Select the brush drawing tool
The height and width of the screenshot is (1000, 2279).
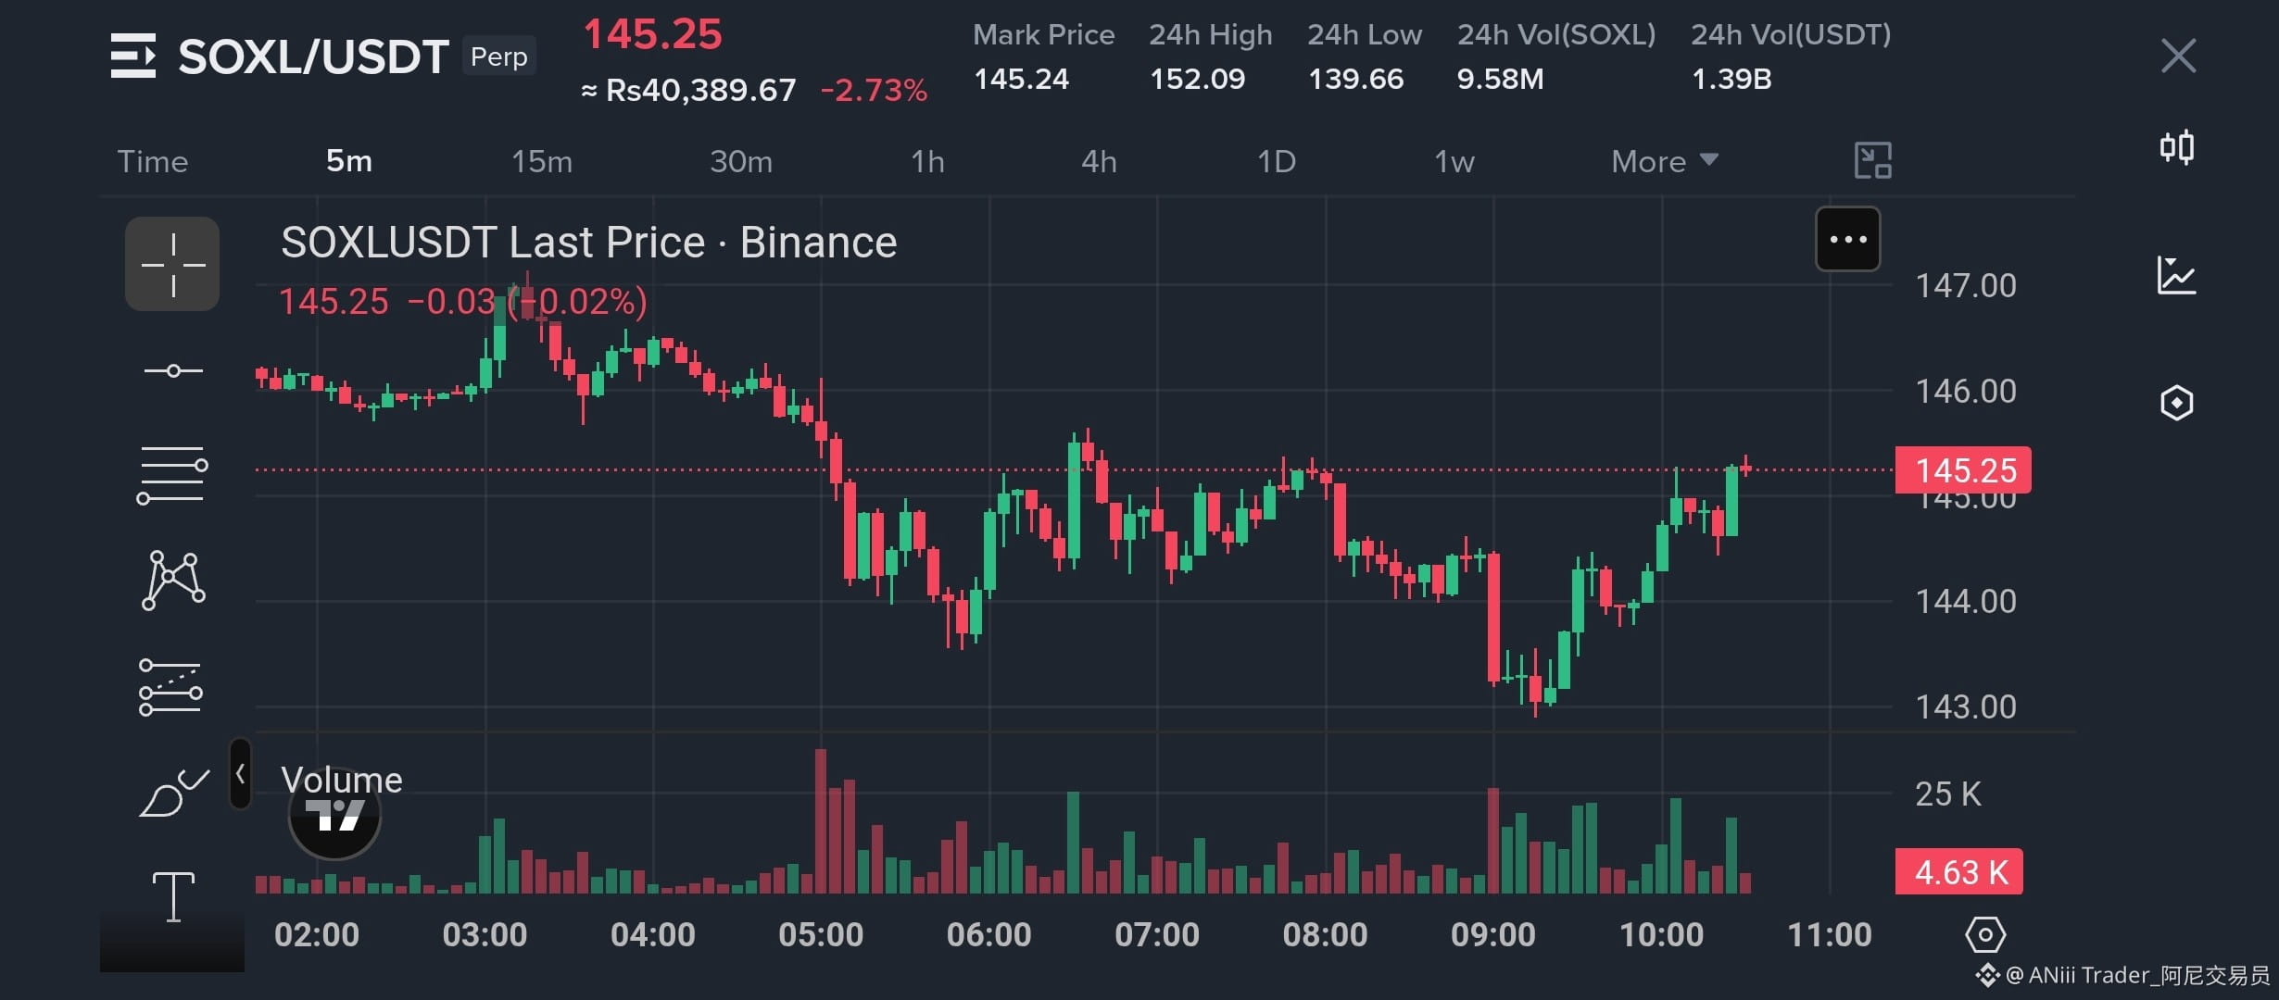[x=174, y=794]
